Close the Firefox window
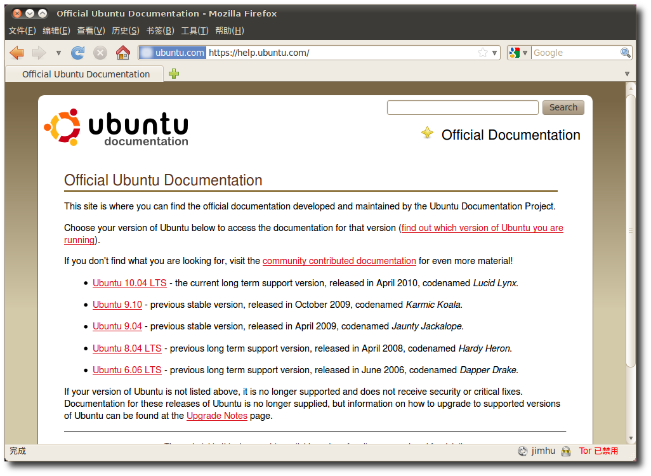Screen dimensions: 651x476 (x=17, y=13)
